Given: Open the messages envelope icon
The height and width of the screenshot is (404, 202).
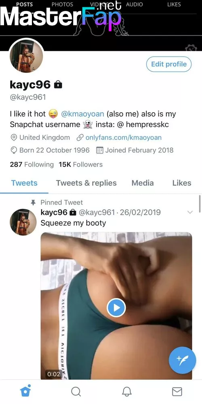Looking at the screenshot, I should pyautogui.click(x=177, y=392).
